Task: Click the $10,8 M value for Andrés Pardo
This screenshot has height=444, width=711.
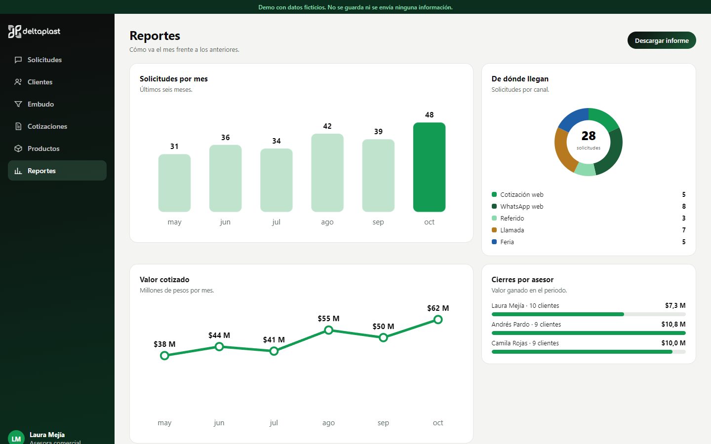Action: click(673, 324)
